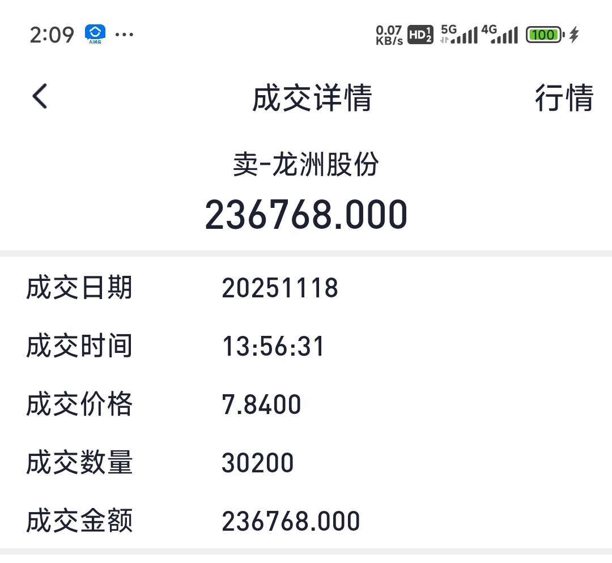
Task: Tap the 5G signal strength icon
Action: click(x=459, y=35)
